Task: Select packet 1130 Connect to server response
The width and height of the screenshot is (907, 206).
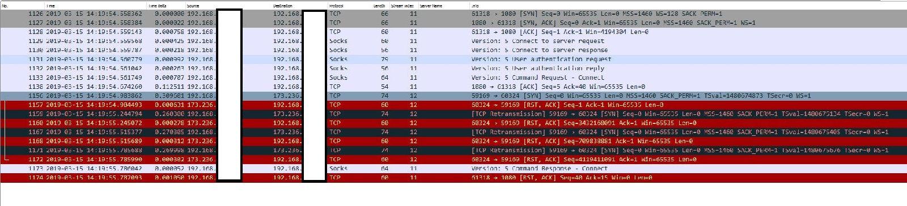Action: point(453,50)
